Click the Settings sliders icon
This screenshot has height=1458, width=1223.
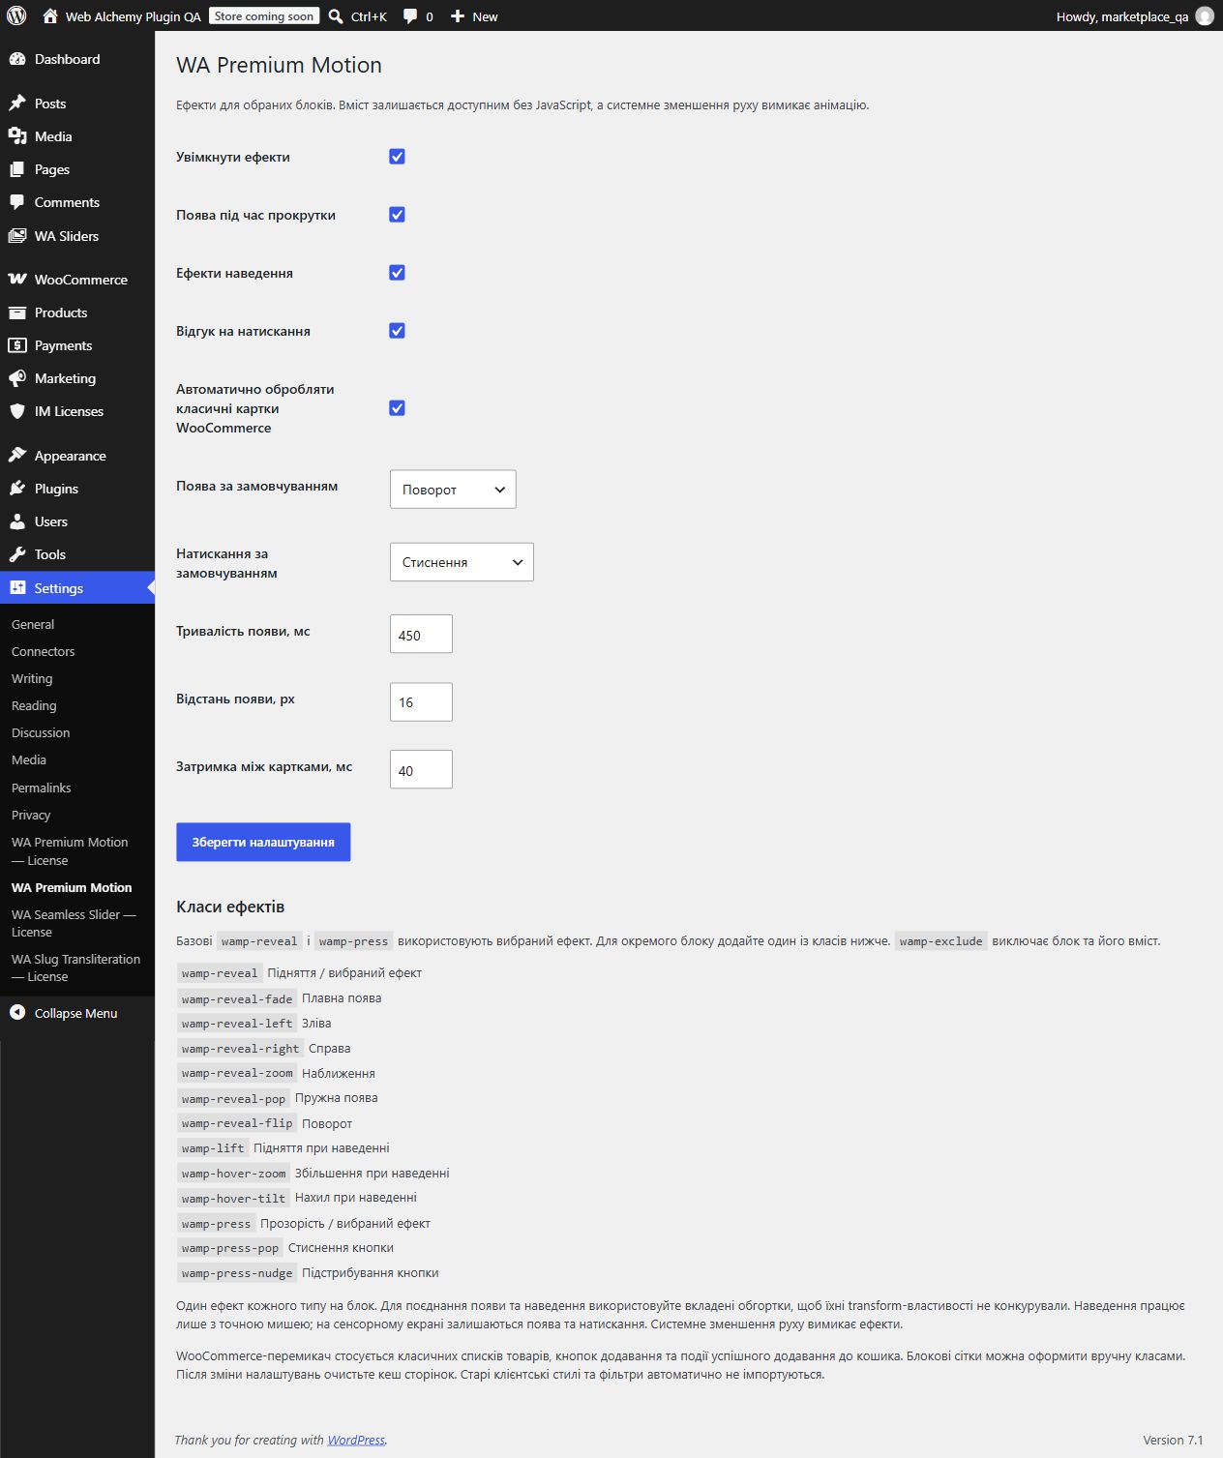tap(17, 587)
